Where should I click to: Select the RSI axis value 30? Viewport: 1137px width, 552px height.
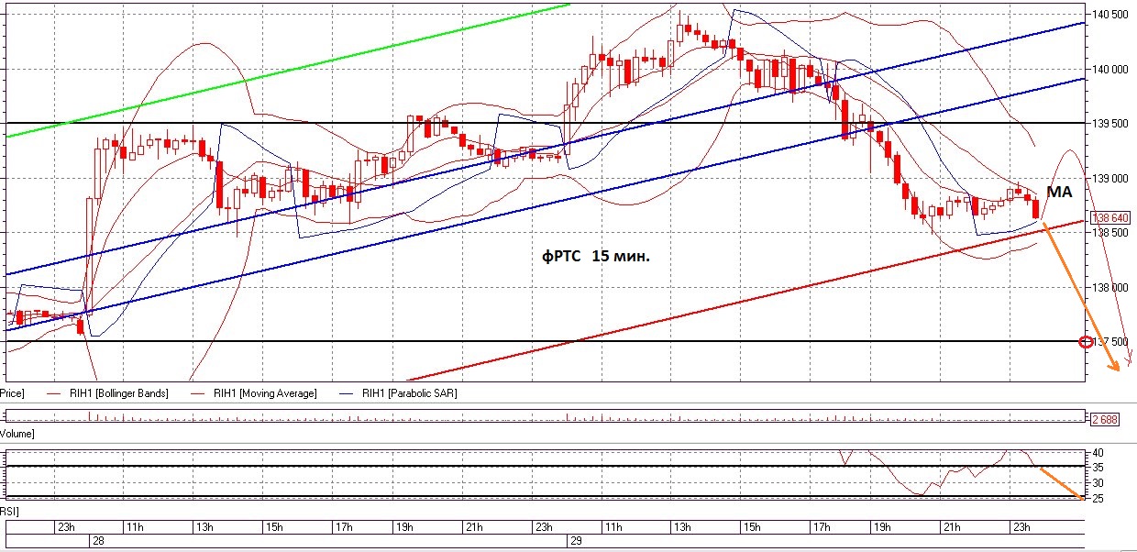[1098, 483]
